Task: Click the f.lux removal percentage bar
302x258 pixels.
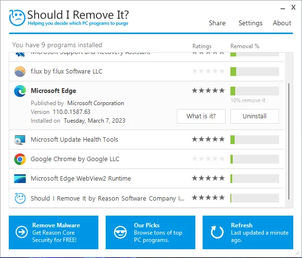Action: pos(255,72)
